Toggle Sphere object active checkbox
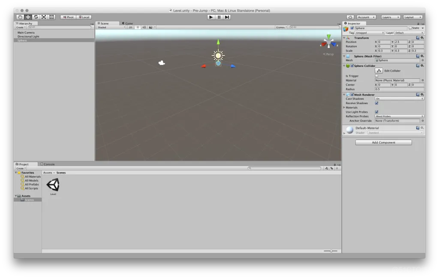Image resolution: width=439 pixels, height=278 pixels. pyautogui.click(x=352, y=28)
